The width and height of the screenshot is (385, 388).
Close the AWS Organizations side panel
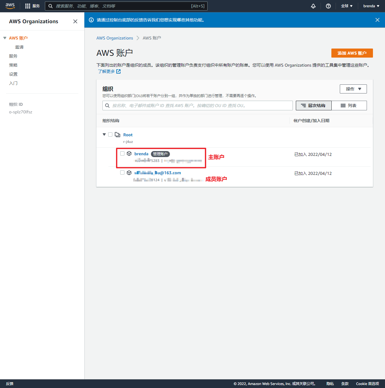click(75, 21)
